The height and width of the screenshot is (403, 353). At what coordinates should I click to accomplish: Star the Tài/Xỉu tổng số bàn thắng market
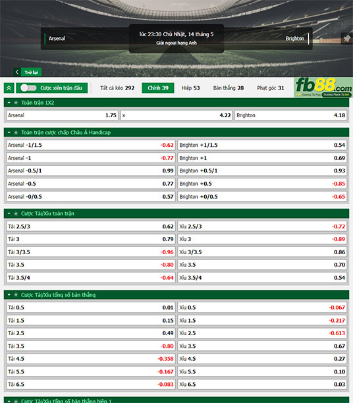(x=16, y=295)
